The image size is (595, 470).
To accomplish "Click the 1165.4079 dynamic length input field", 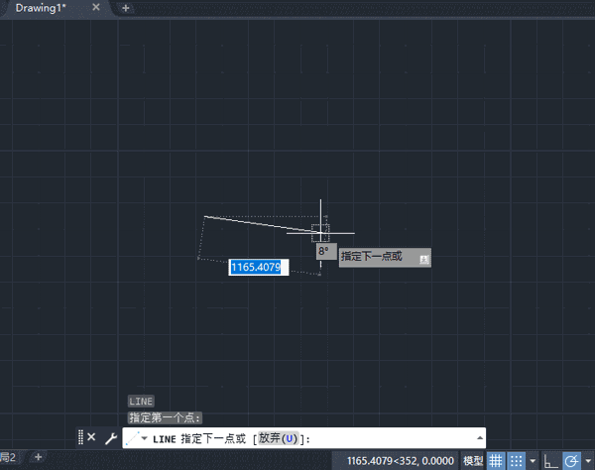I will (x=258, y=267).
